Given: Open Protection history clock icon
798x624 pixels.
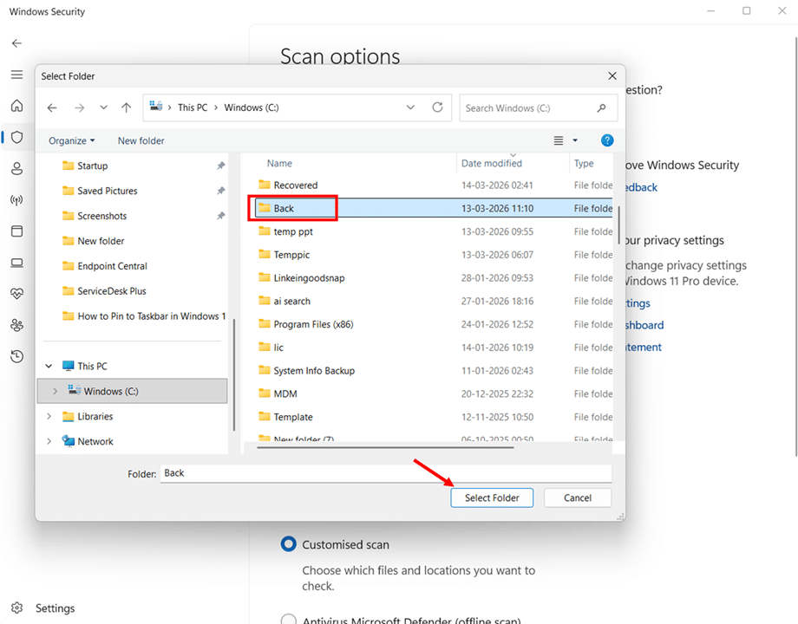Looking at the screenshot, I should click(16, 356).
